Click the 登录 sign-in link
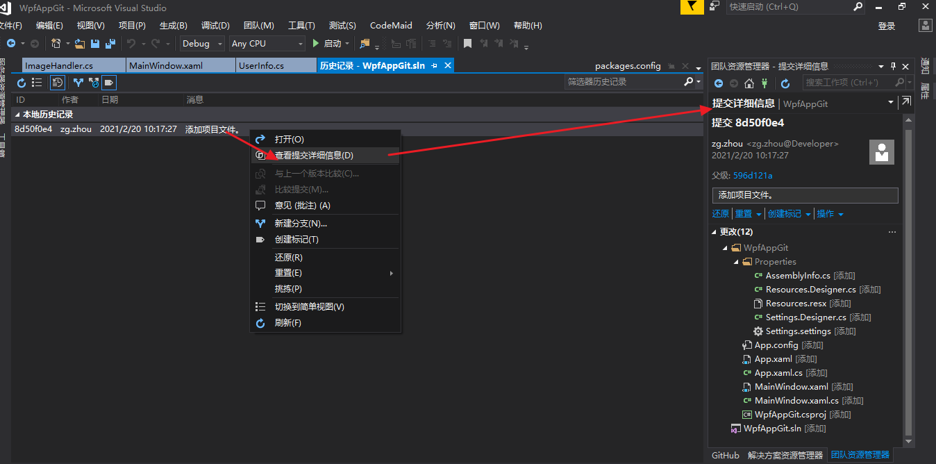 887,26
